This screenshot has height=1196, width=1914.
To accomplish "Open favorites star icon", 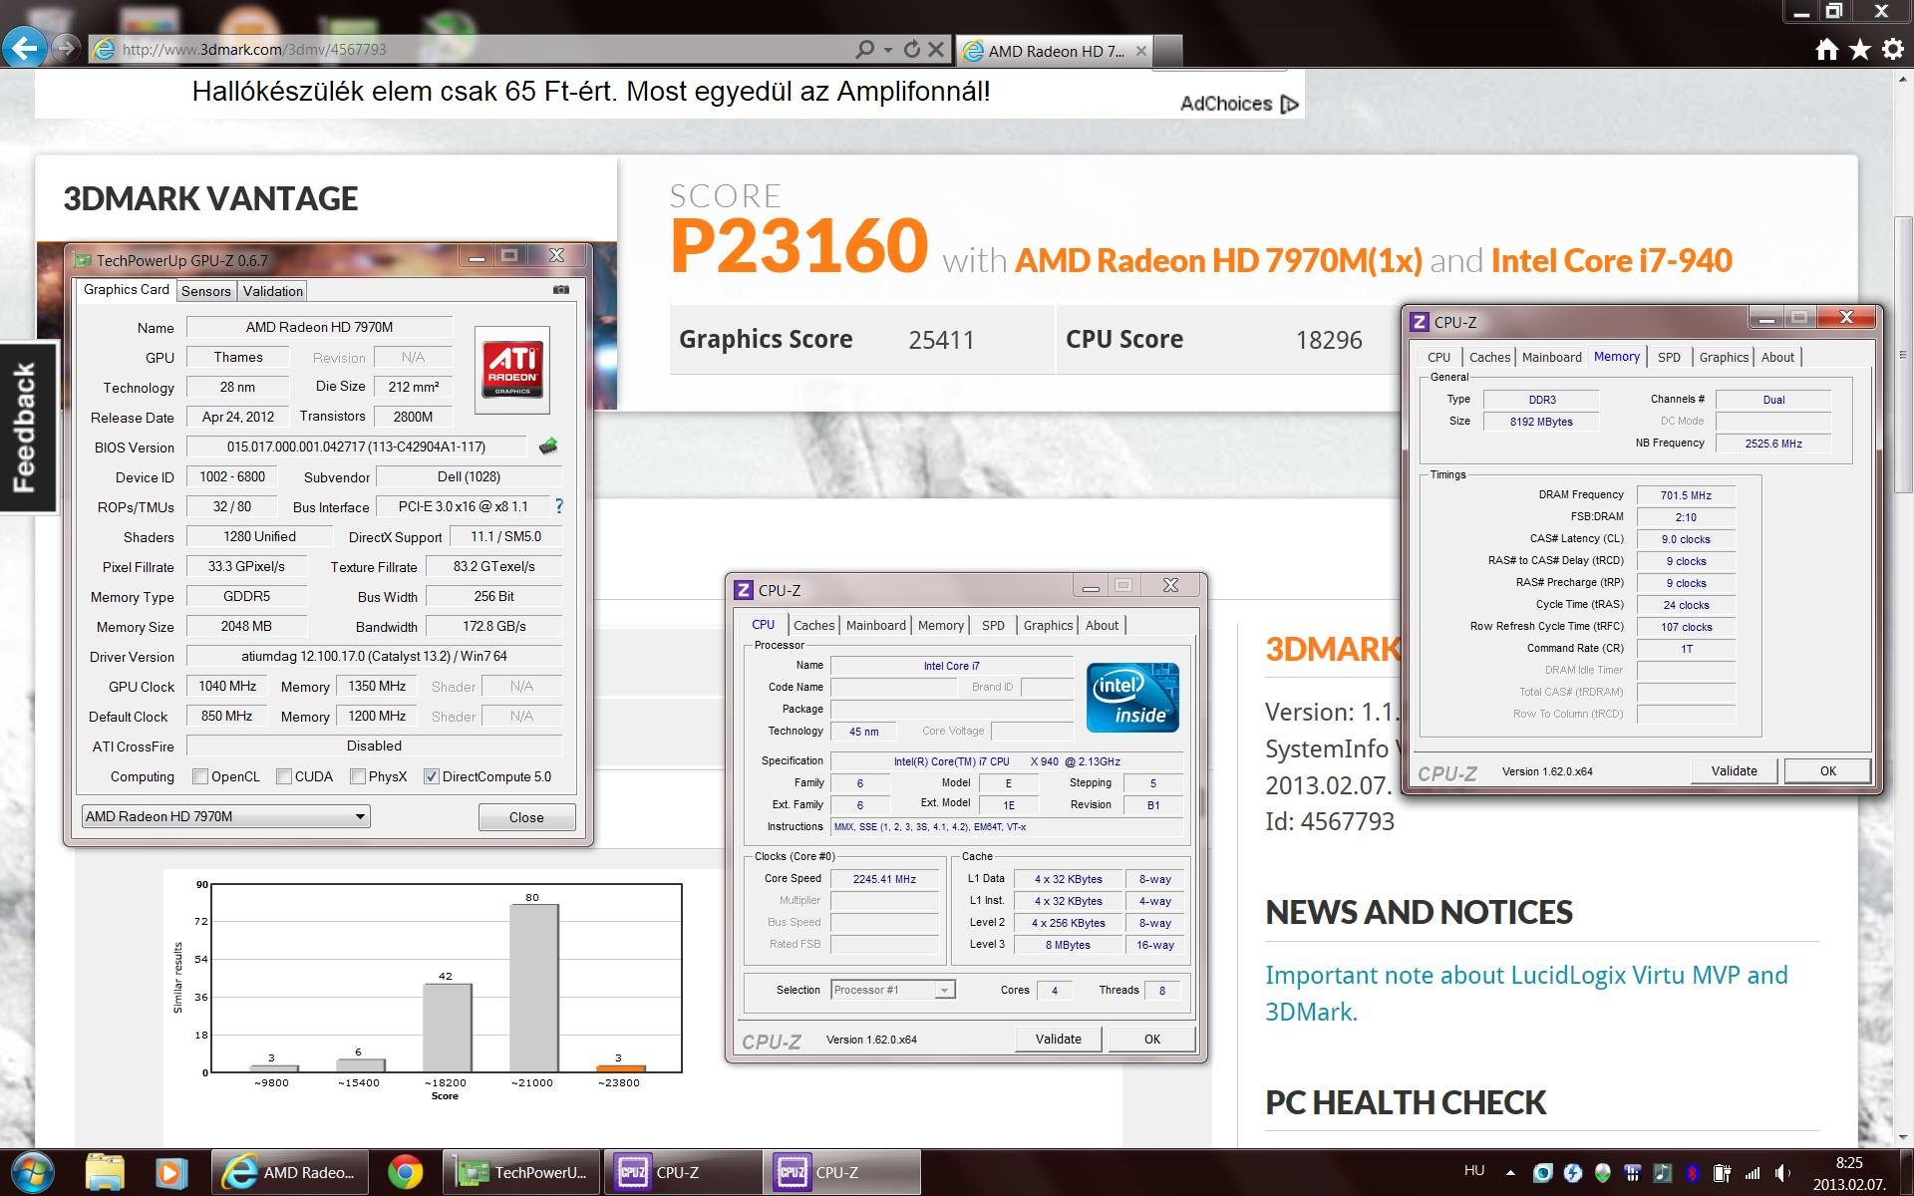I will [x=1859, y=50].
